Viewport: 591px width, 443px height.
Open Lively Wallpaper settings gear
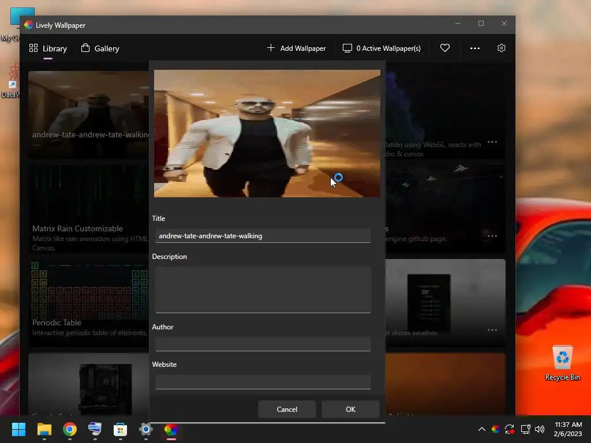pyautogui.click(x=502, y=48)
